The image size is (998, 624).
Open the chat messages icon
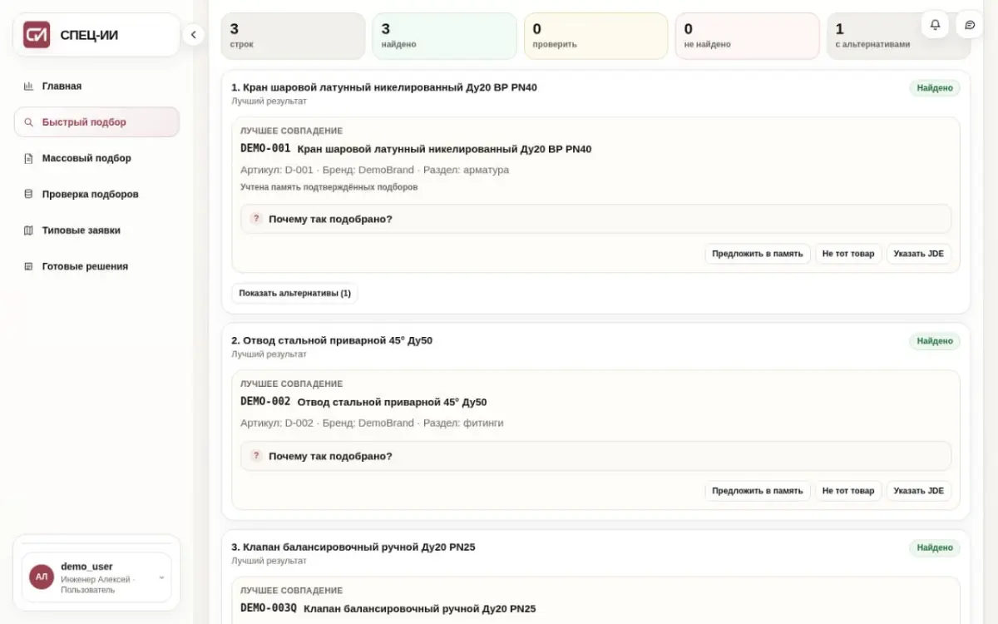coord(970,25)
